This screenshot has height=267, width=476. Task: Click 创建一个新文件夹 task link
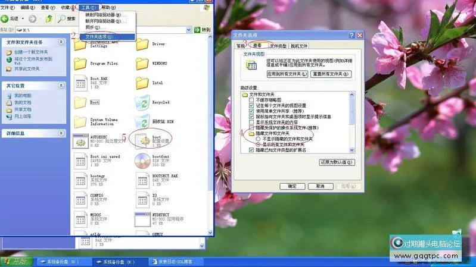point(31,52)
